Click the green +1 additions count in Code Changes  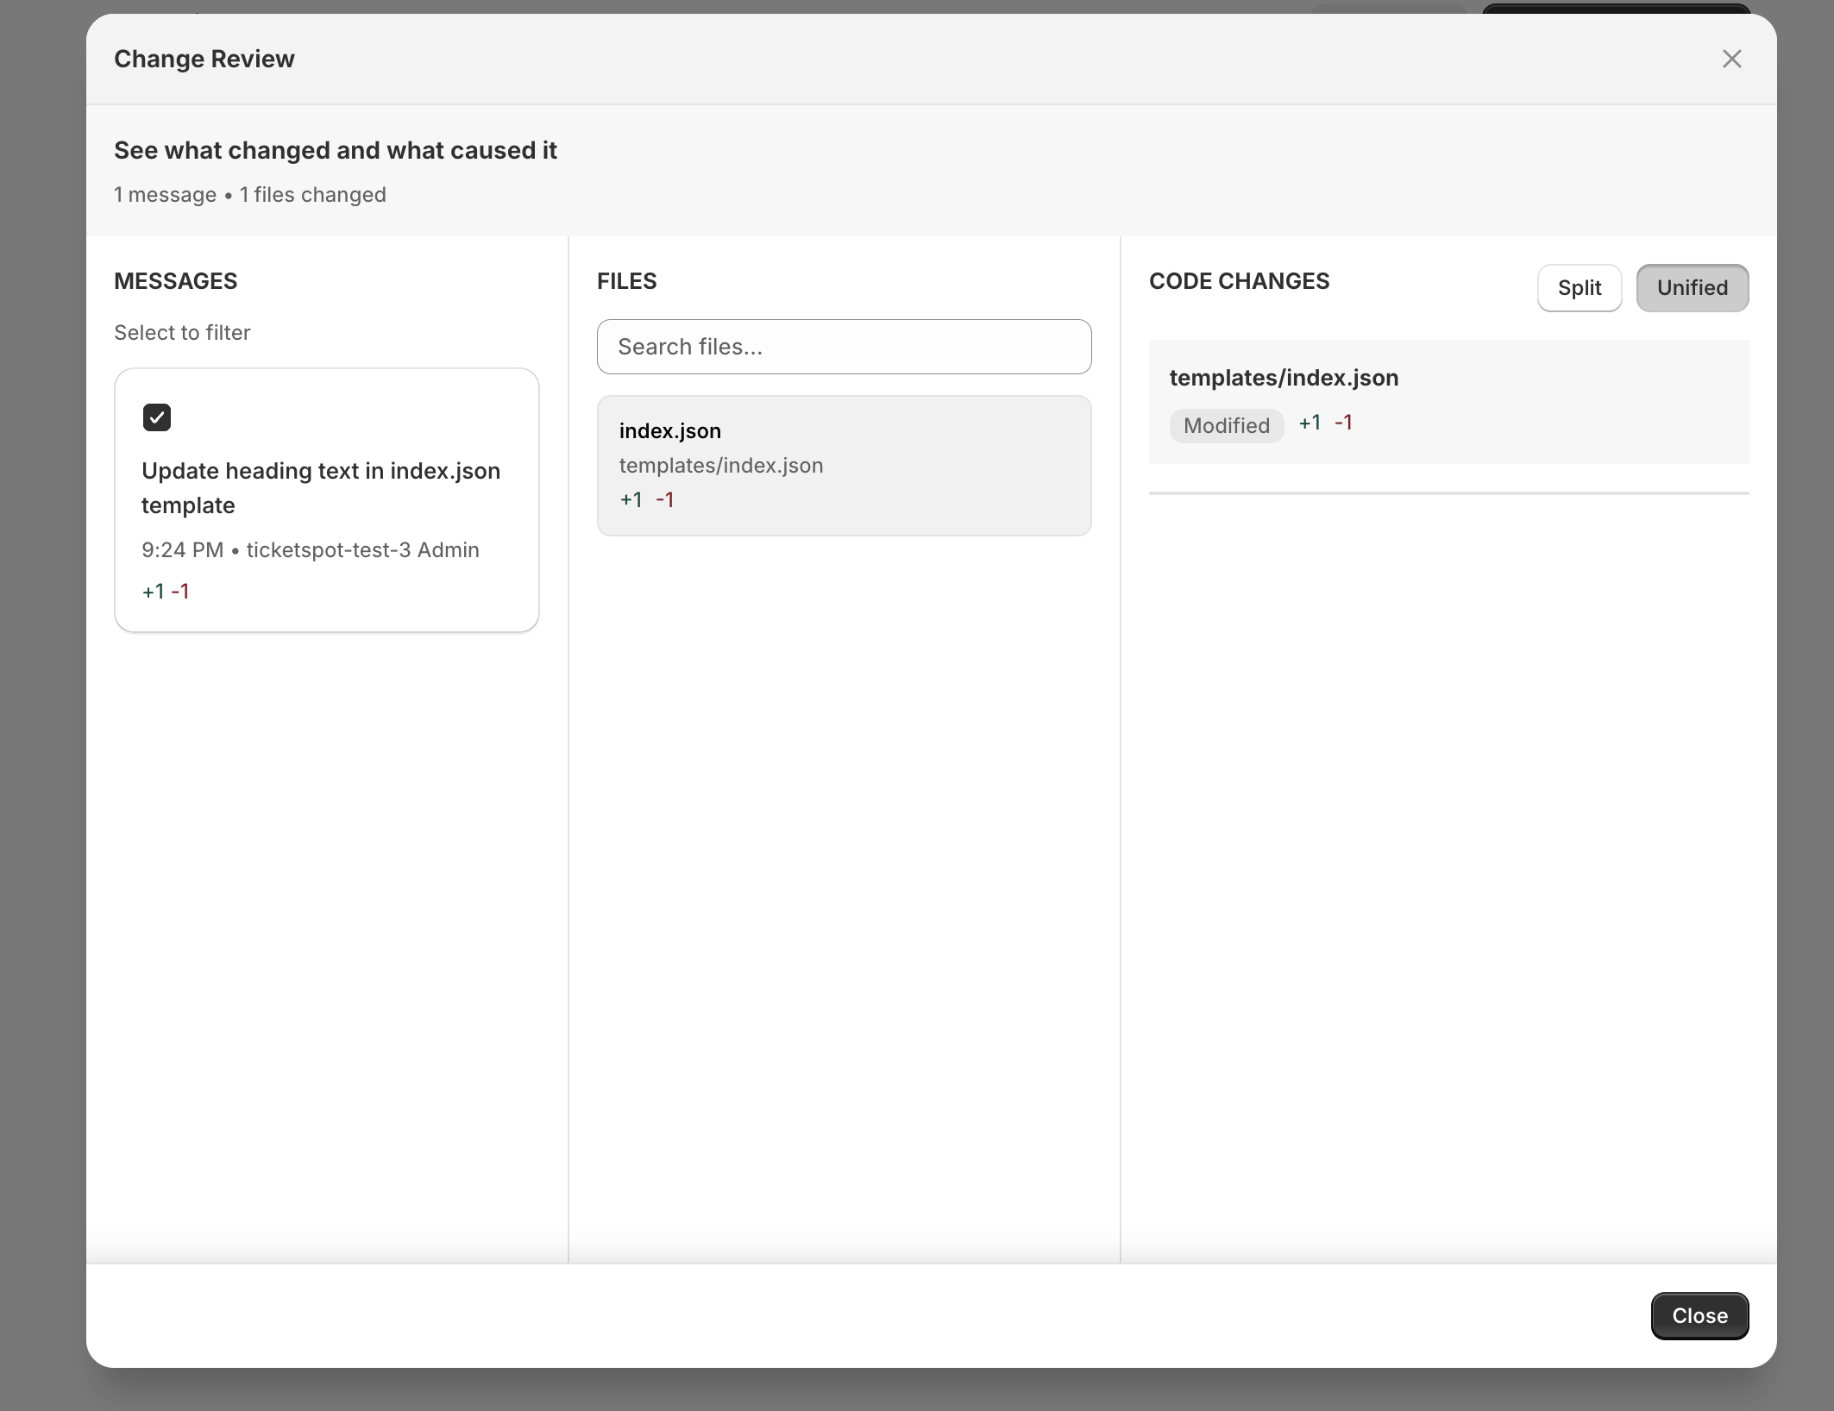click(x=1310, y=423)
